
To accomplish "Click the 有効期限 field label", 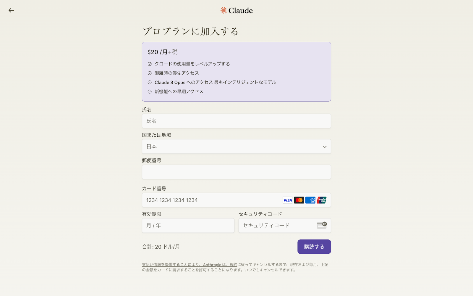I will 152,214.
